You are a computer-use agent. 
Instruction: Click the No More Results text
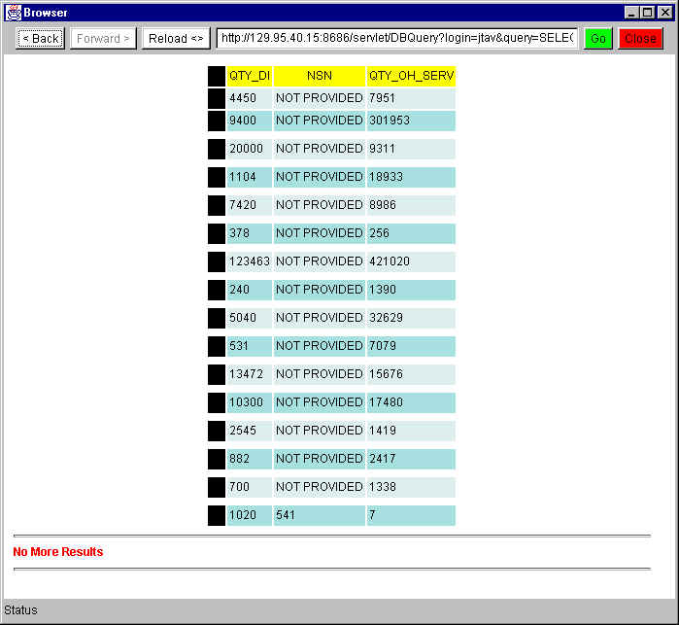click(x=58, y=552)
